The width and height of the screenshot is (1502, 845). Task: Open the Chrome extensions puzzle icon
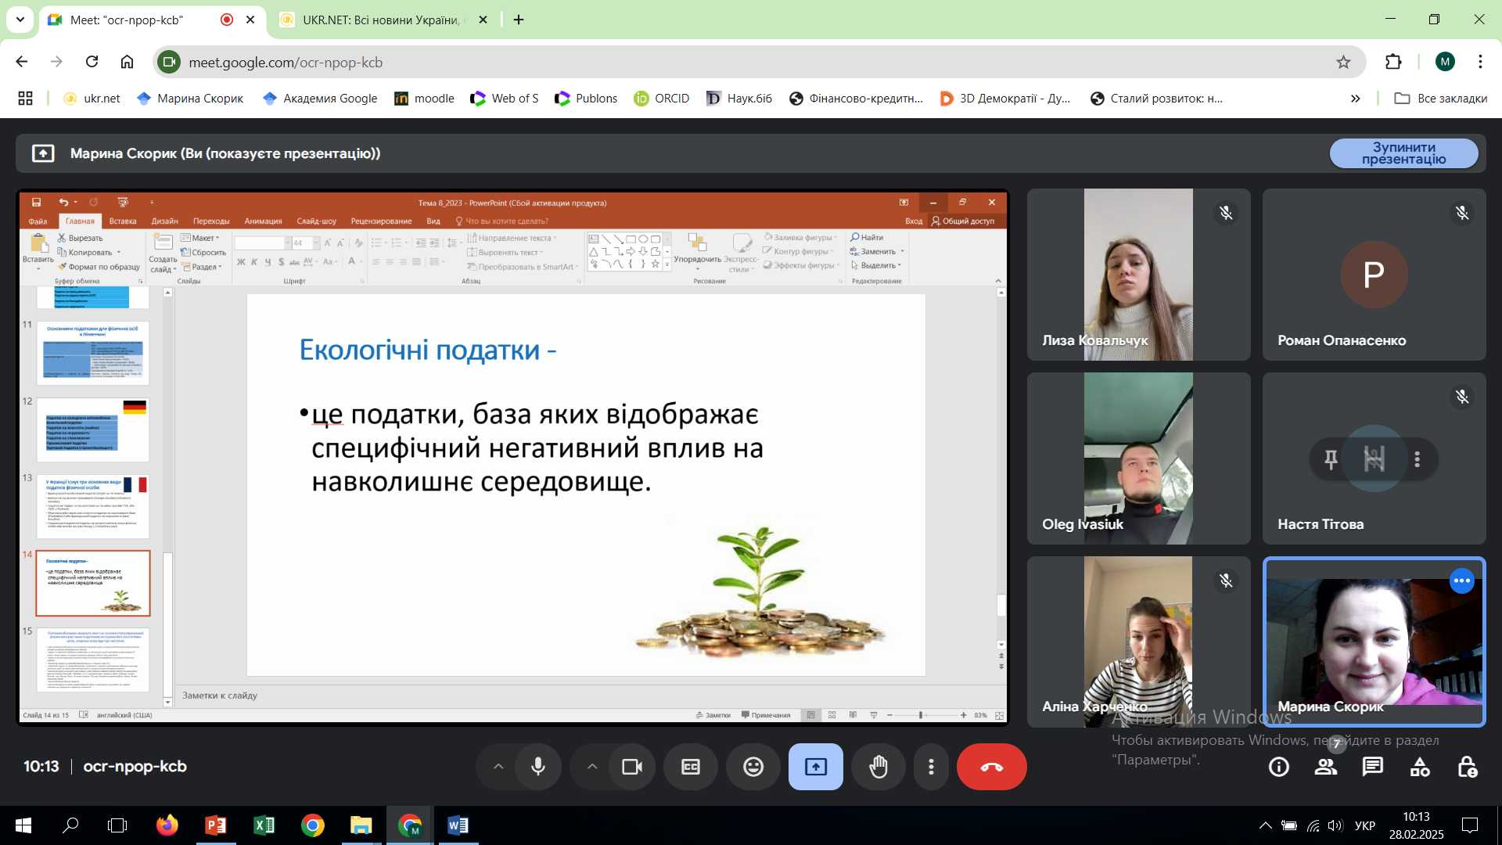pos(1393,63)
